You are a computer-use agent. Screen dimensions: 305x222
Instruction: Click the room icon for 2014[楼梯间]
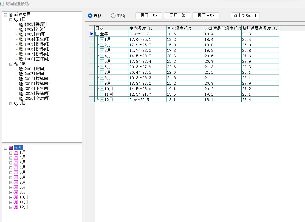click(21, 79)
